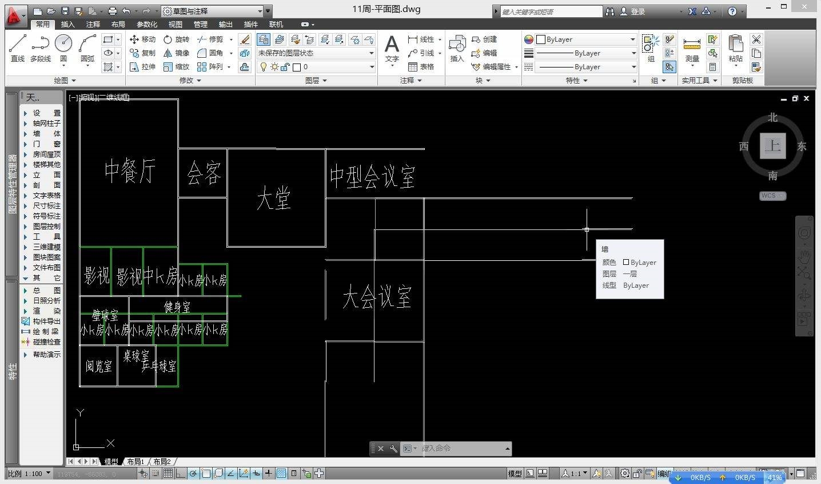Screen dimensions: 821x484
Task: Select the 圆弧 (Arc) drawing tool
Action: (x=87, y=48)
